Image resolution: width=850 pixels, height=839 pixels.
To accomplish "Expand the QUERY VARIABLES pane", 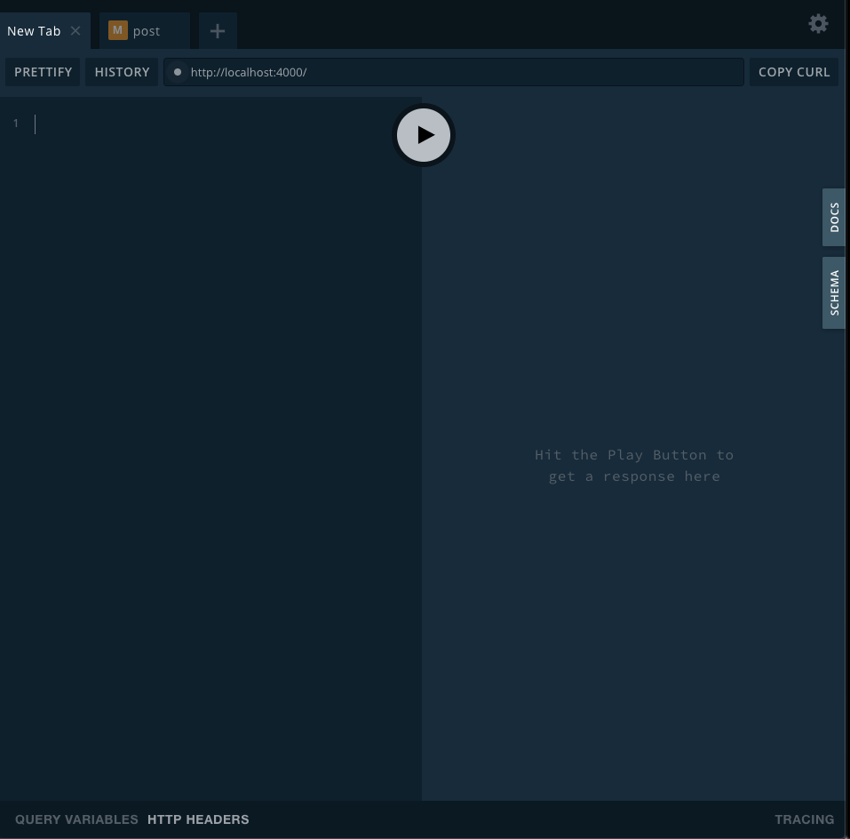I will pos(76,819).
